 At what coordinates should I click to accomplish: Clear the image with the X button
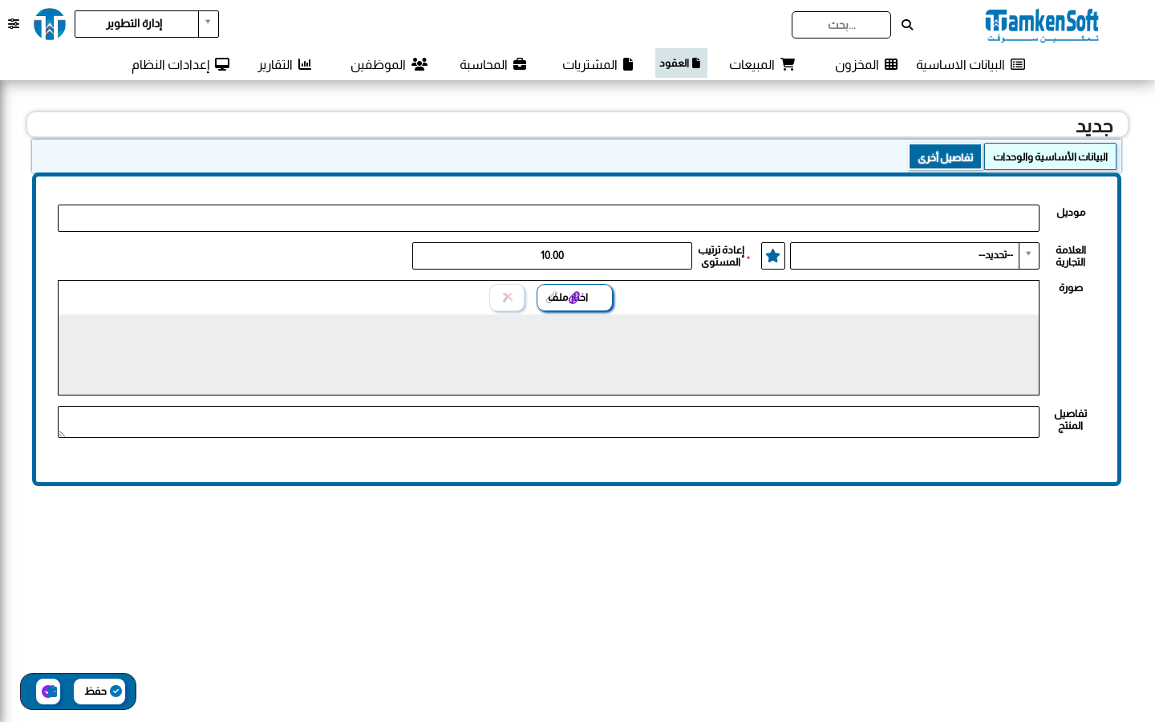[508, 298]
